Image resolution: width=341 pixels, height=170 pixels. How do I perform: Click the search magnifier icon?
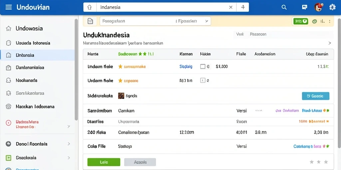pos(284,7)
